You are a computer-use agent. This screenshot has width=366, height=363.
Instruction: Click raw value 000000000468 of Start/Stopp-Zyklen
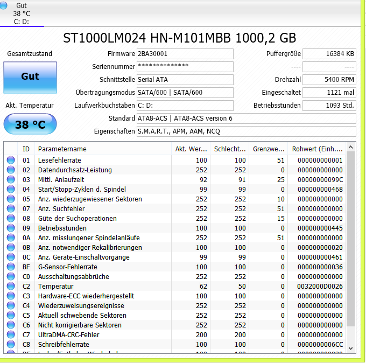[320, 190]
